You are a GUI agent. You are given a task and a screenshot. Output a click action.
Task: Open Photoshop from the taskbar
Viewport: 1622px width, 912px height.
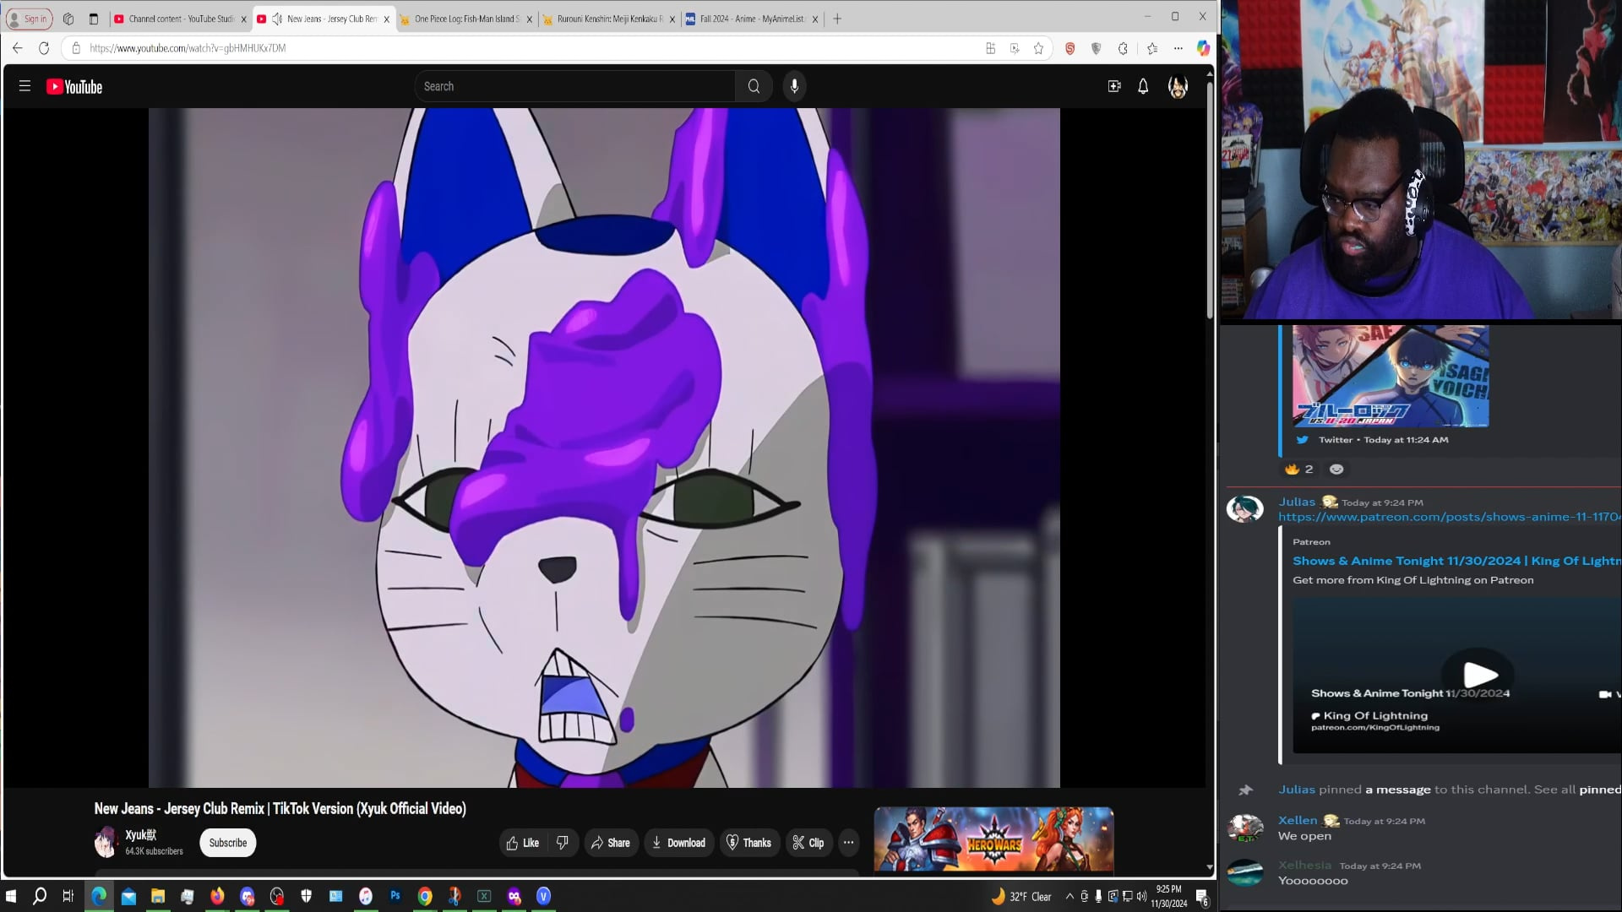[x=395, y=896]
